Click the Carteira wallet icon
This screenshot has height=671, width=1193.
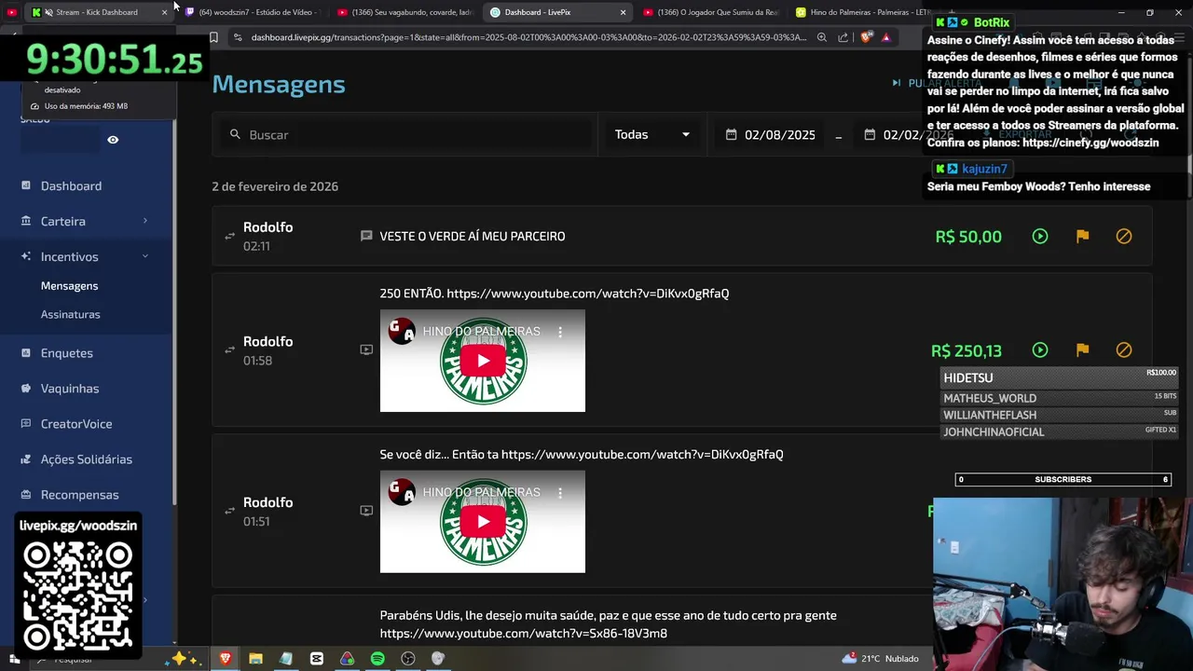[26, 221]
